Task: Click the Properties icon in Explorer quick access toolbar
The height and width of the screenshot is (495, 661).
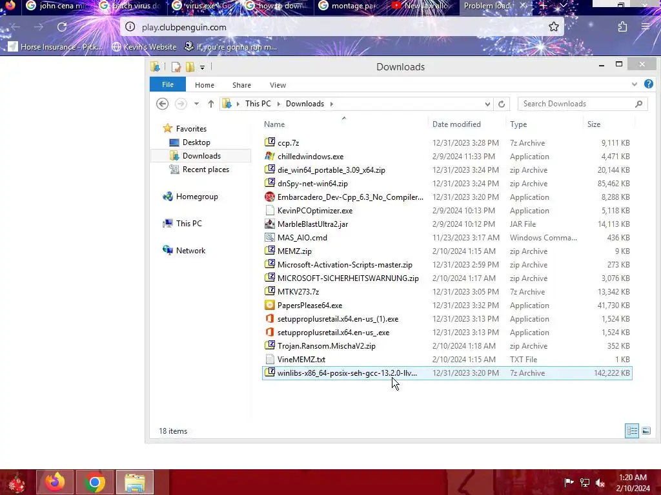Action: (176, 67)
